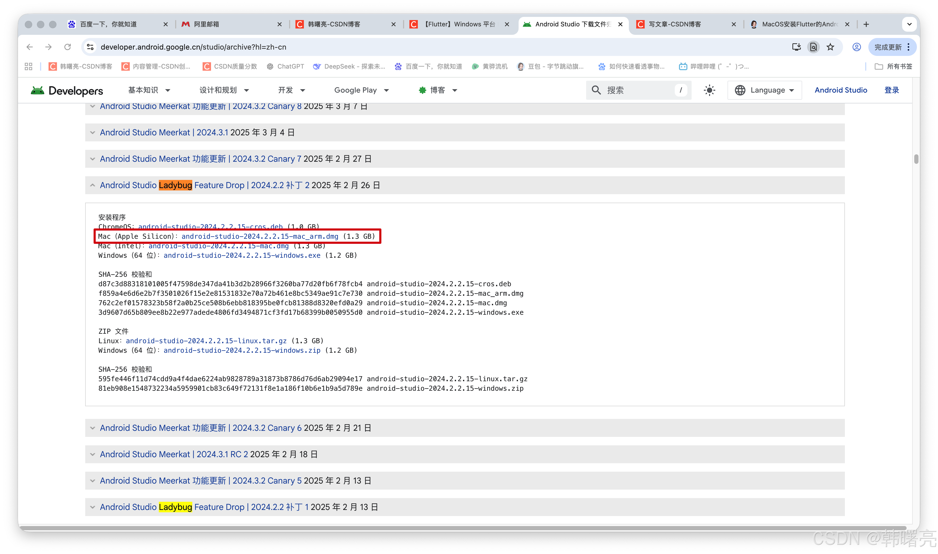The image size is (938, 554).
Task: Open the 开发 dropdown menu
Action: coord(291,90)
